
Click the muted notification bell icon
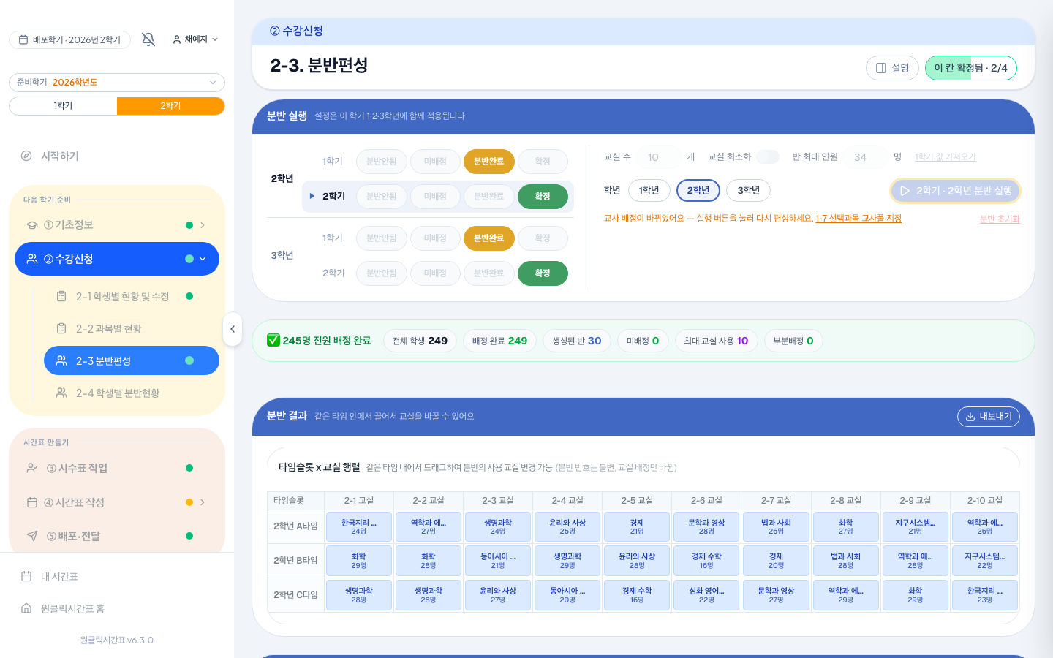click(148, 39)
